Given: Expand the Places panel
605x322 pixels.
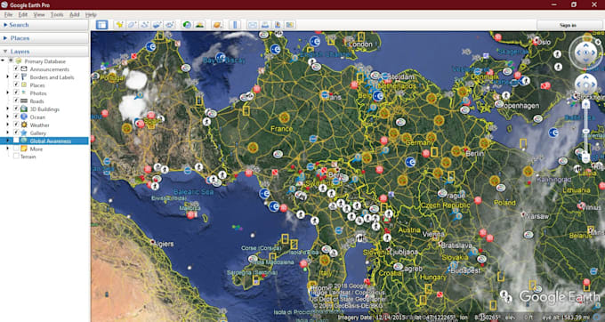Looking at the screenshot, I should click(x=44, y=38).
